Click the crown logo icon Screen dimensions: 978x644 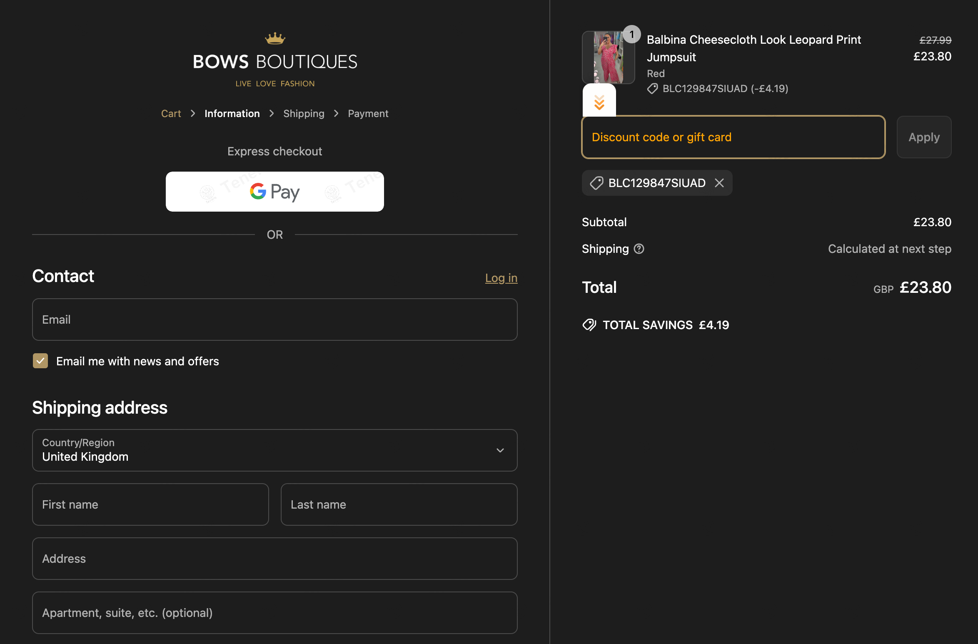(275, 39)
